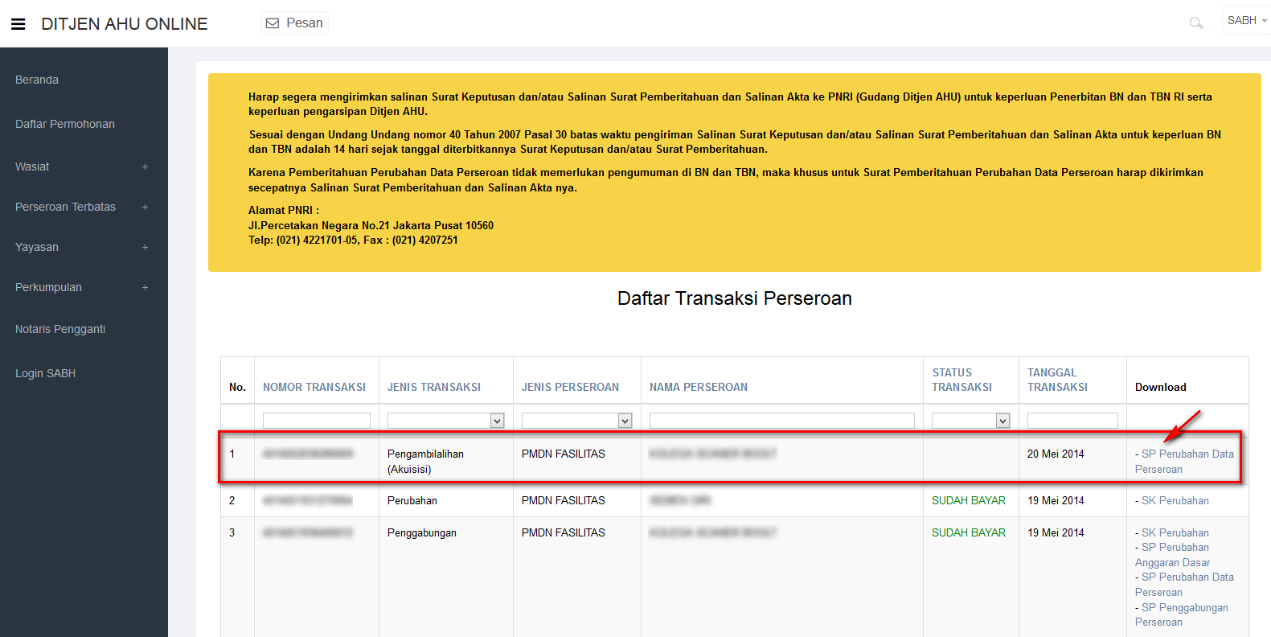Screen dimensions: 1271x637
Task: Download SP Penggabungan Perseroan link
Action: (1184, 608)
